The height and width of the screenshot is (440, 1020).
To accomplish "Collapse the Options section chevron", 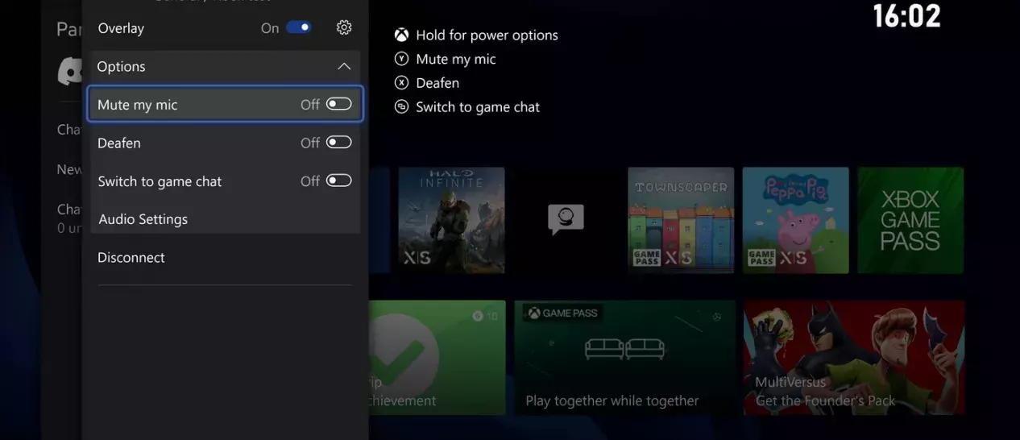I will 344,66.
